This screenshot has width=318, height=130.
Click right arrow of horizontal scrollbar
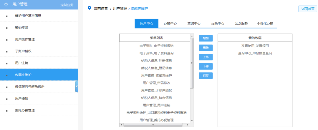pyautogui.click(x=188, y=125)
